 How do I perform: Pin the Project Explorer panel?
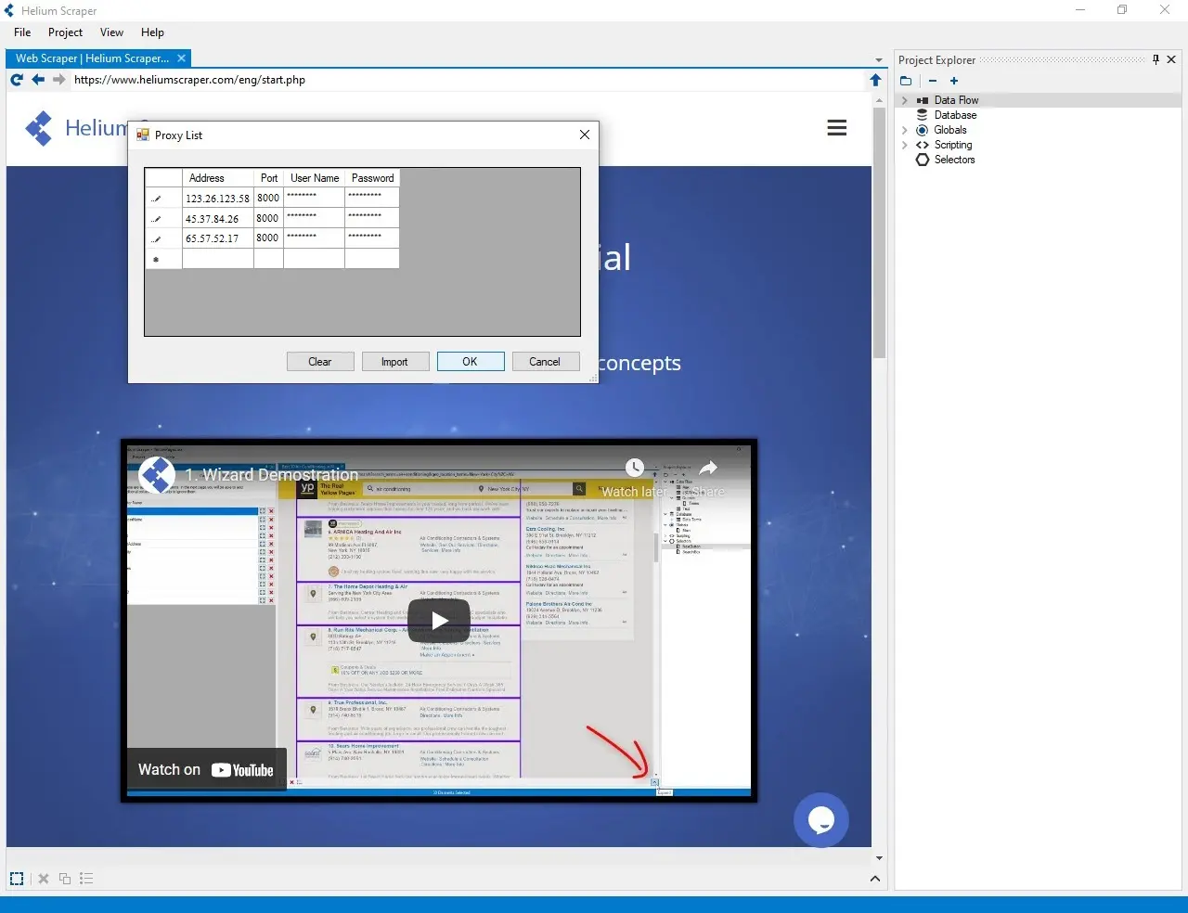(1156, 59)
